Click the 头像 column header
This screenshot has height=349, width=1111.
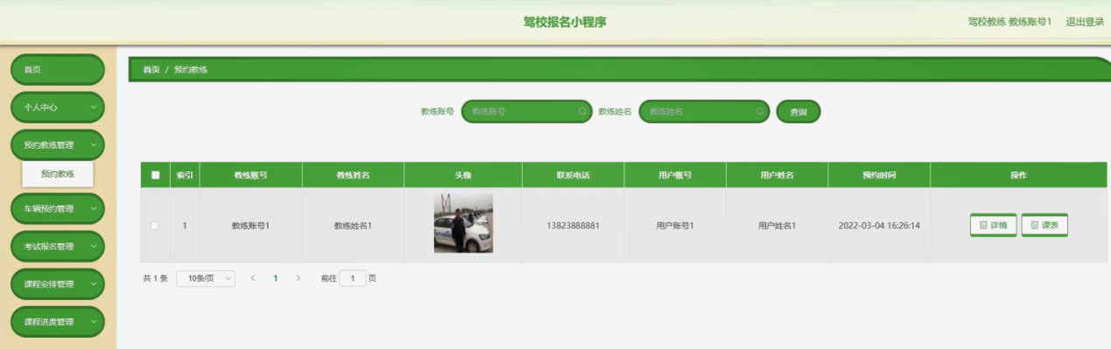tap(463, 175)
